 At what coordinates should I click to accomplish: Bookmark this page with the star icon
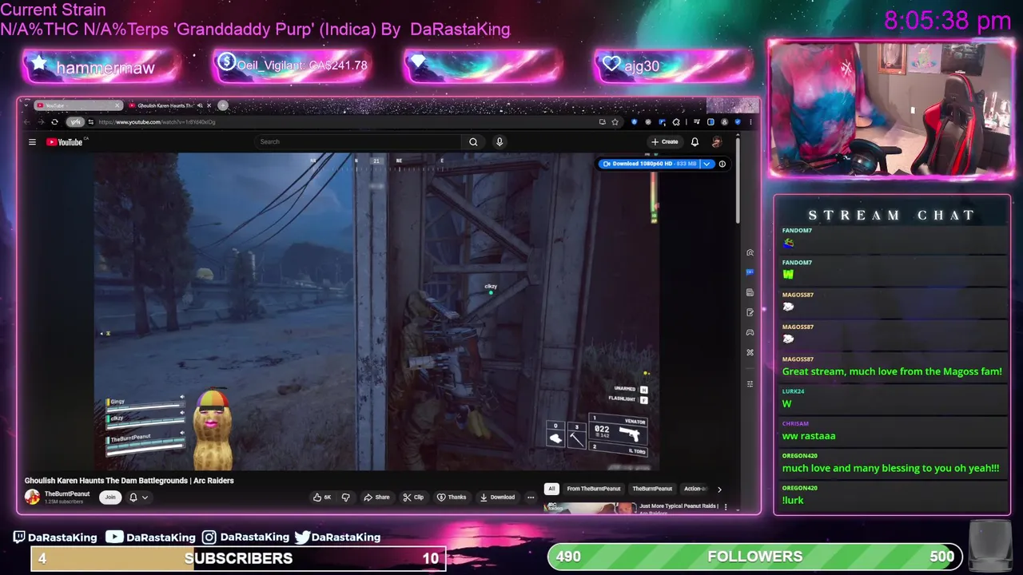(x=615, y=122)
